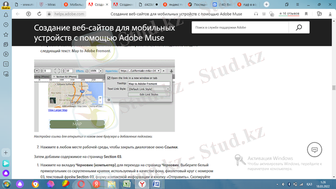
Task: Open bookmarks star in the sidebar
Action: click(6, 34)
